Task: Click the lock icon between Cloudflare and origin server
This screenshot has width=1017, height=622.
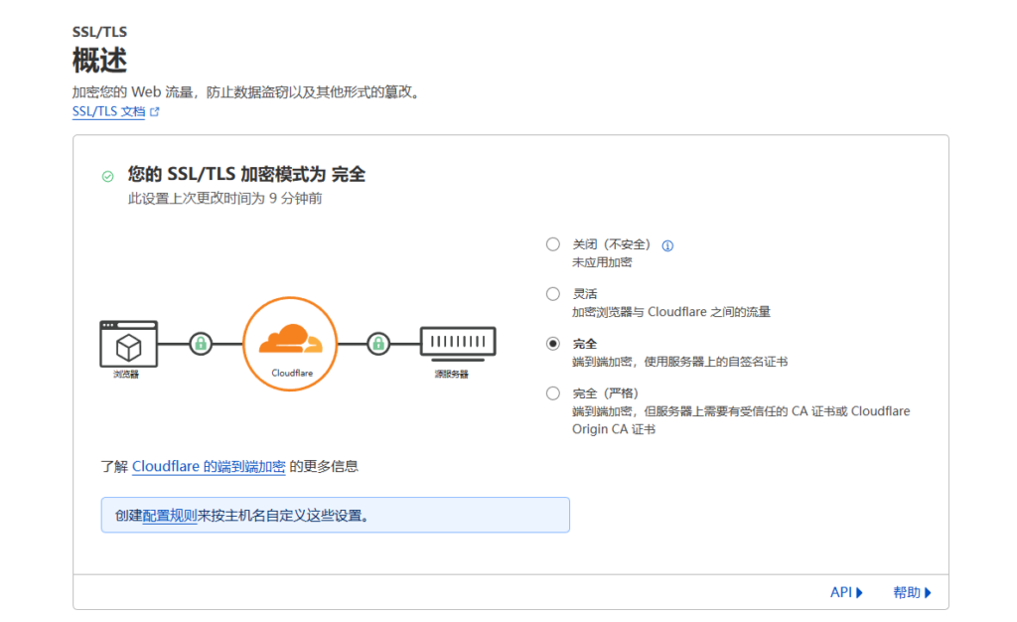Action: click(x=377, y=344)
